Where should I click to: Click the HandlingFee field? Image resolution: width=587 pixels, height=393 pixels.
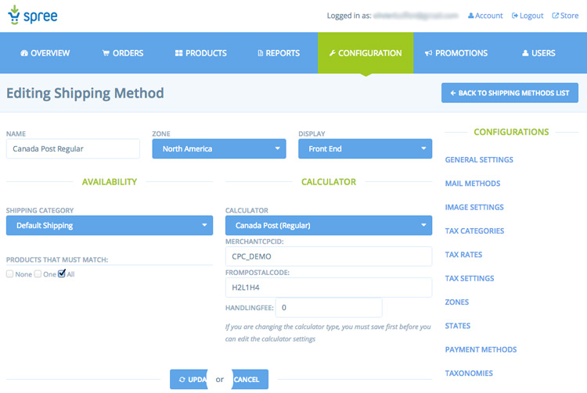[x=329, y=308]
